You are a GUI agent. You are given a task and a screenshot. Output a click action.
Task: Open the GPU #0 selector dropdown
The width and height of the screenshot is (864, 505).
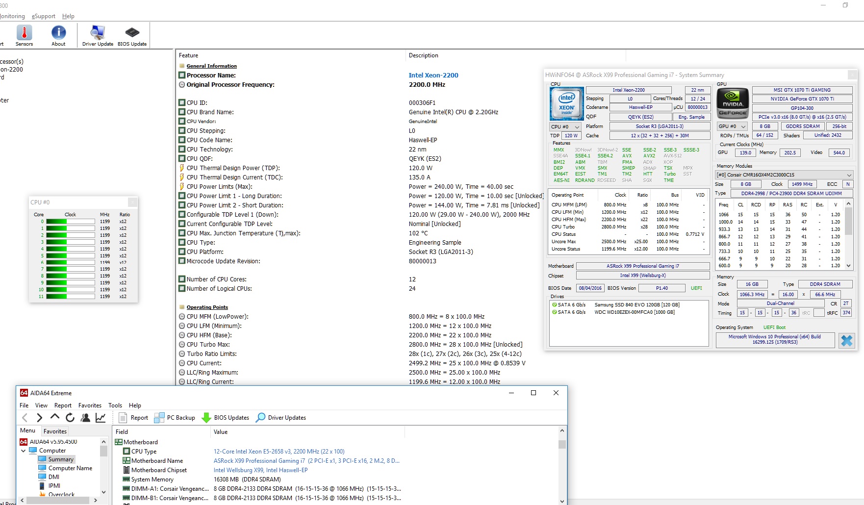point(732,126)
